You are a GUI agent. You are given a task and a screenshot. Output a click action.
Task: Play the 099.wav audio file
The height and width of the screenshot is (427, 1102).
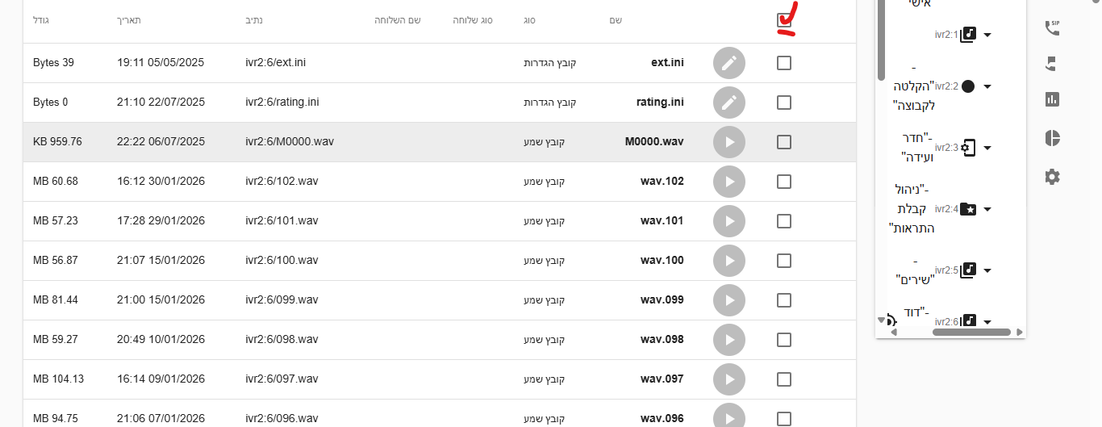point(729,300)
